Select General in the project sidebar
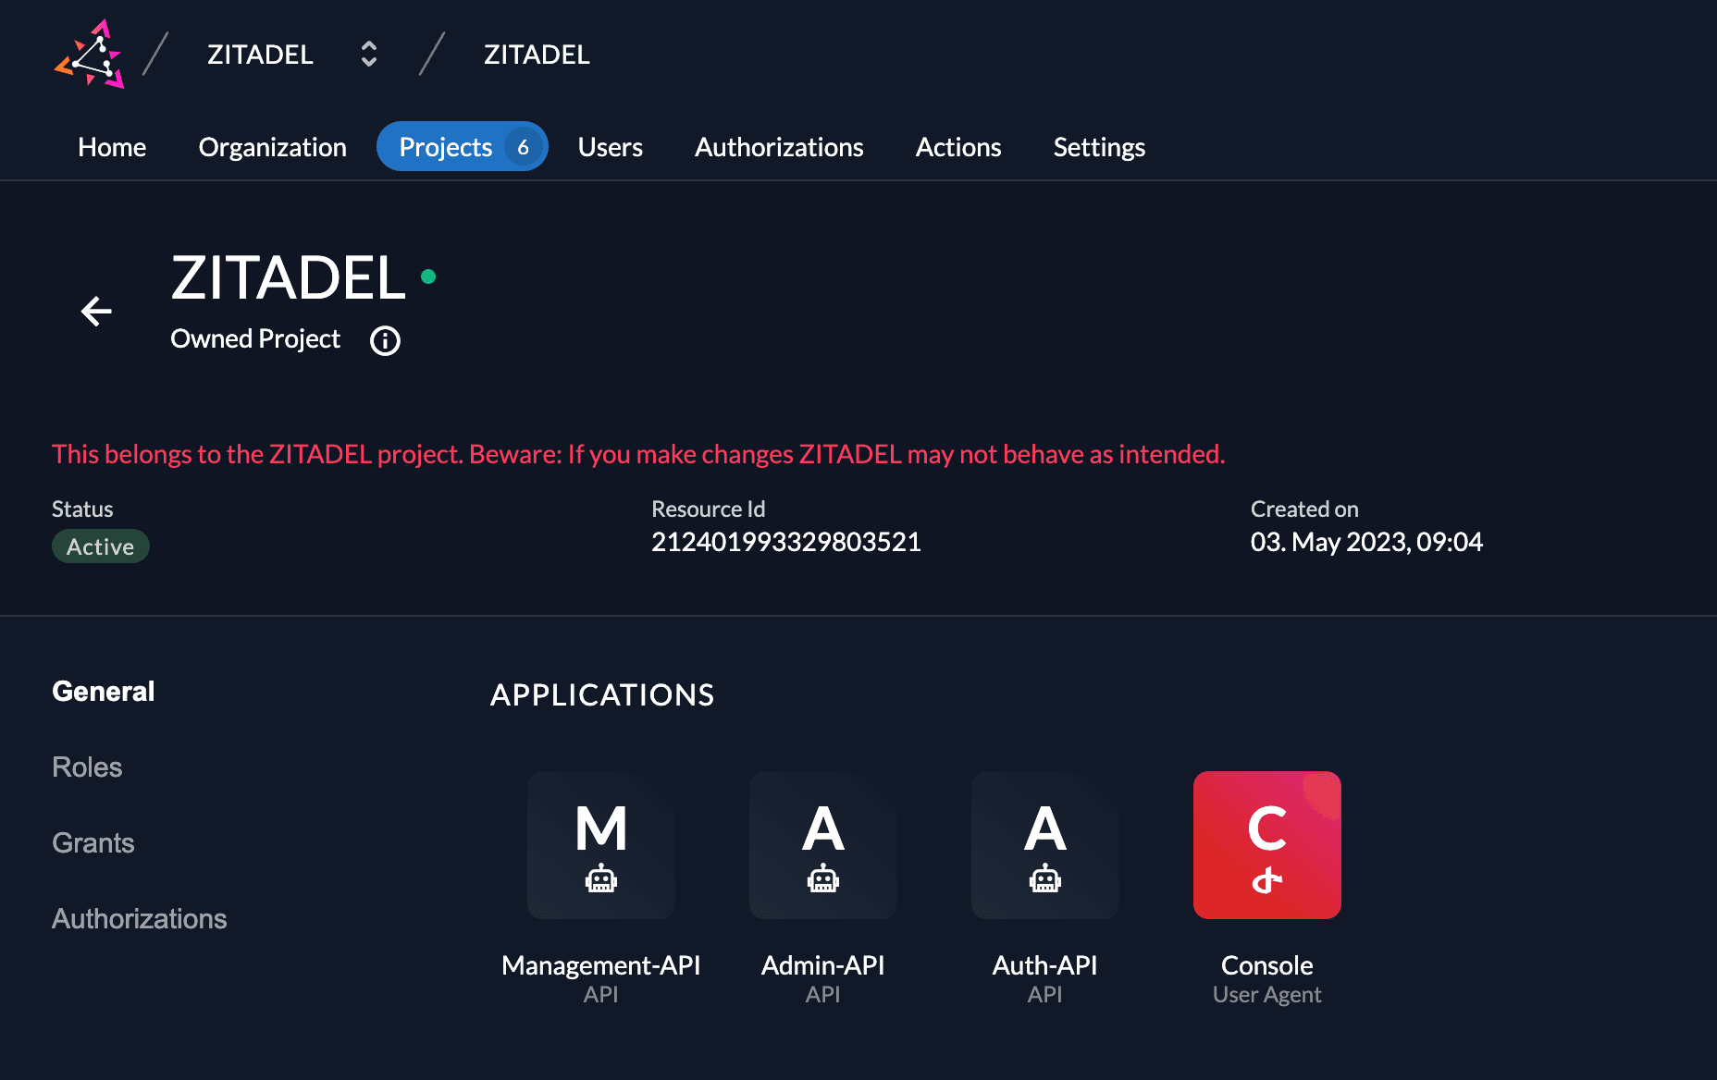 pyautogui.click(x=103, y=691)
